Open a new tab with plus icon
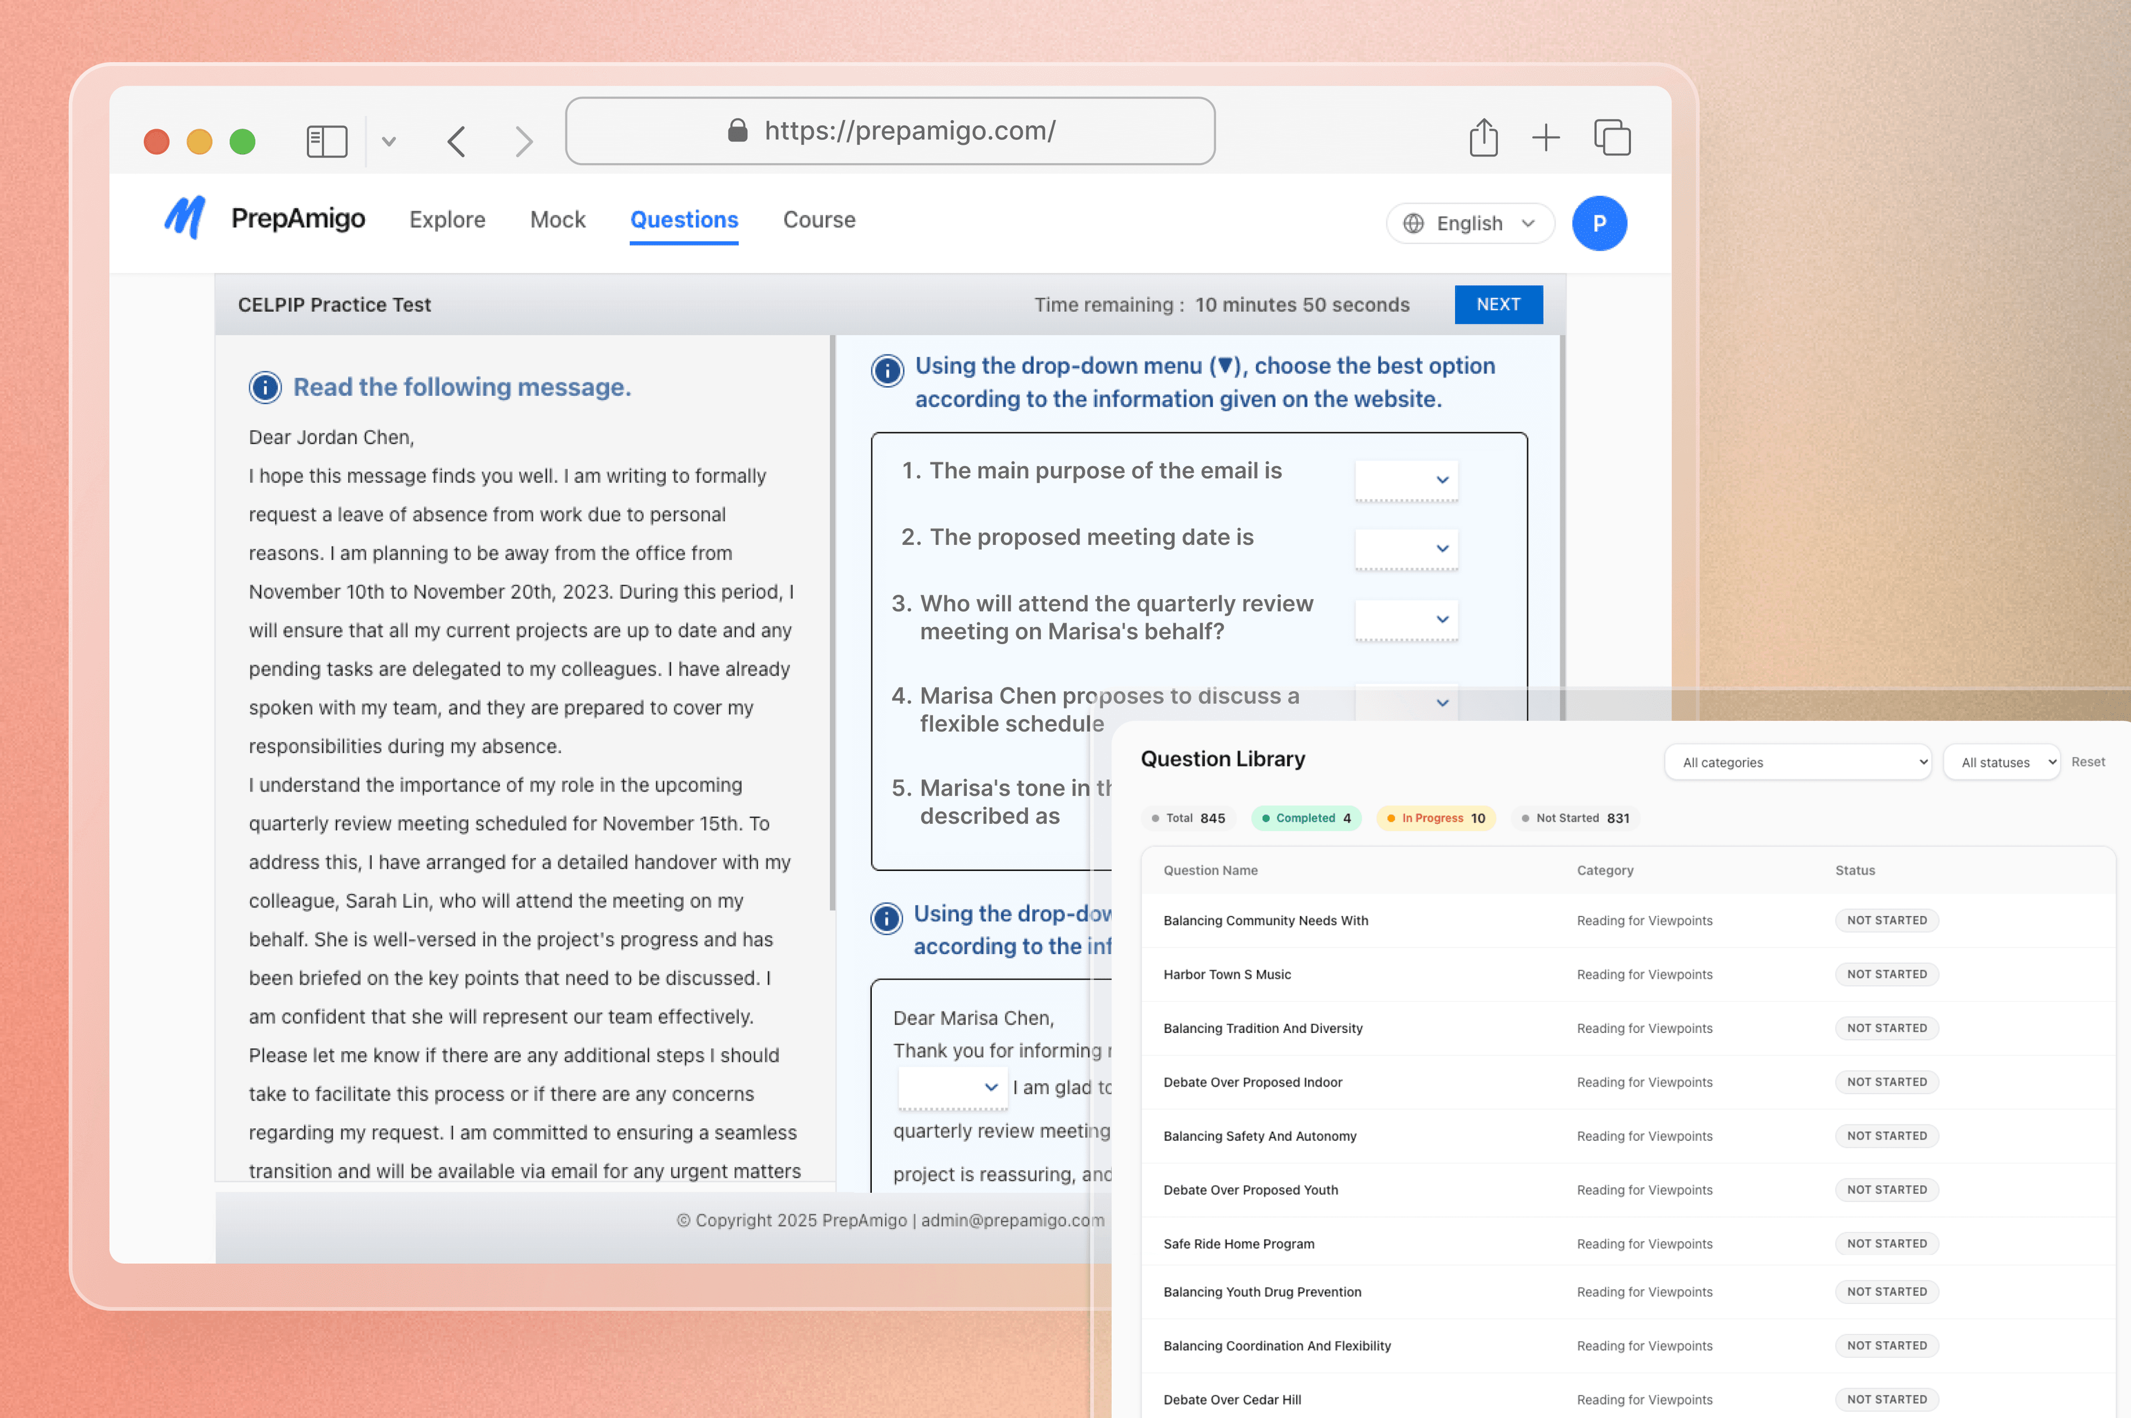The image size is (2131, 1418). 1546,138
